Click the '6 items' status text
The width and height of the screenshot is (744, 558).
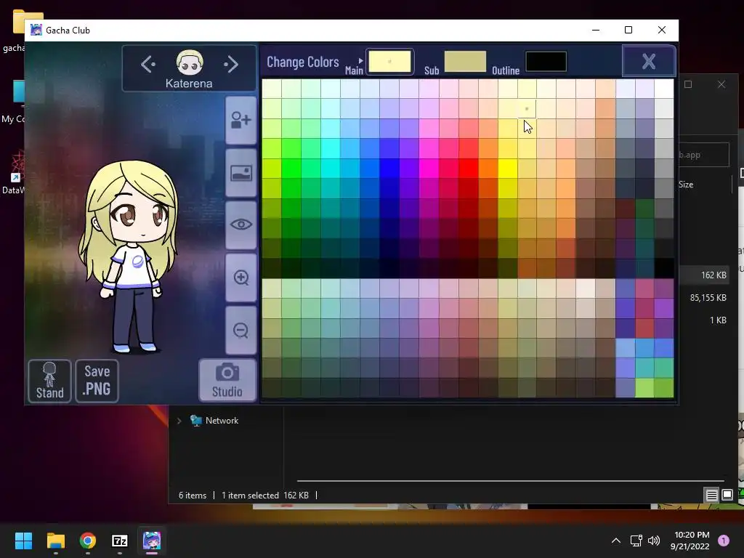[x=192, y=496]
